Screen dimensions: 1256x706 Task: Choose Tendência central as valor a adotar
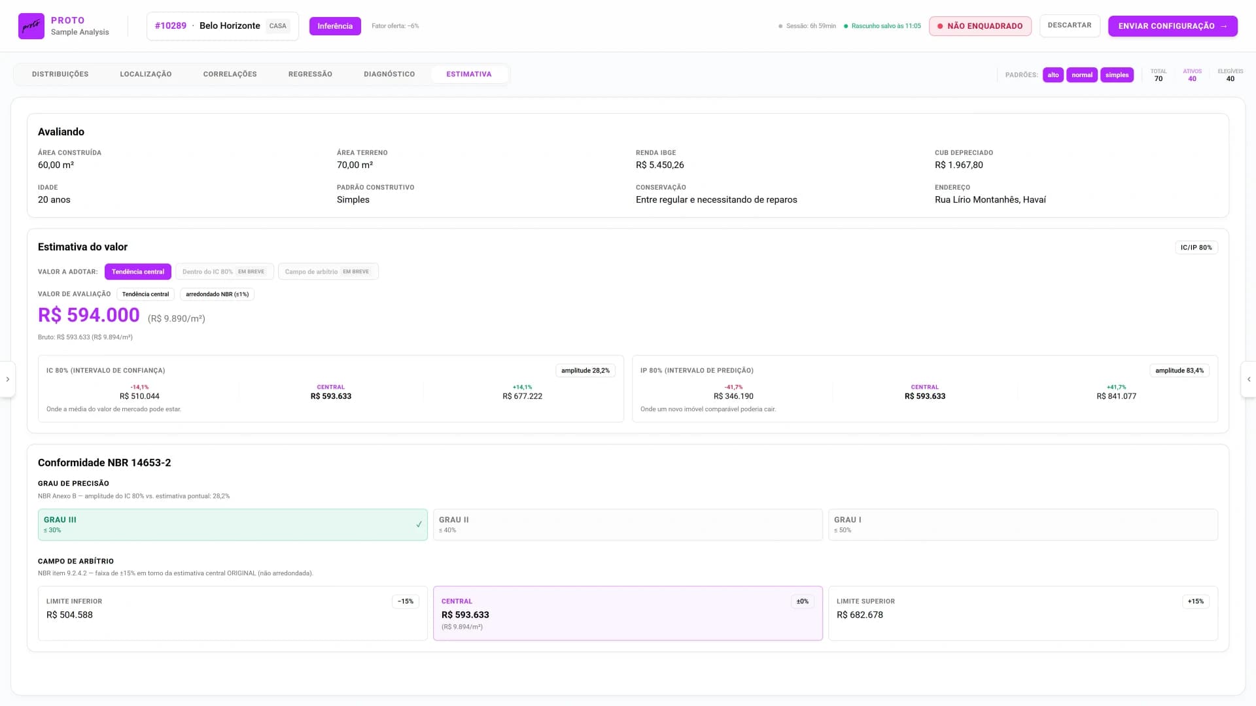click(137, 272)
